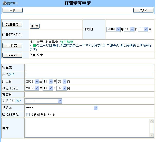Open the 担当者 selection button
The image size is (156, 142).
[12, 55]
